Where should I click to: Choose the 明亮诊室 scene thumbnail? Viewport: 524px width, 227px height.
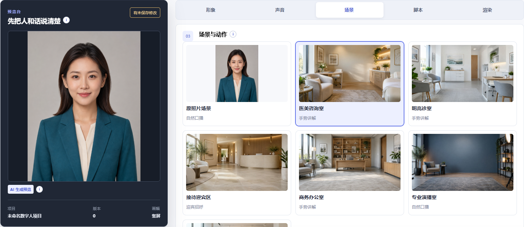[x=462, y=73]
